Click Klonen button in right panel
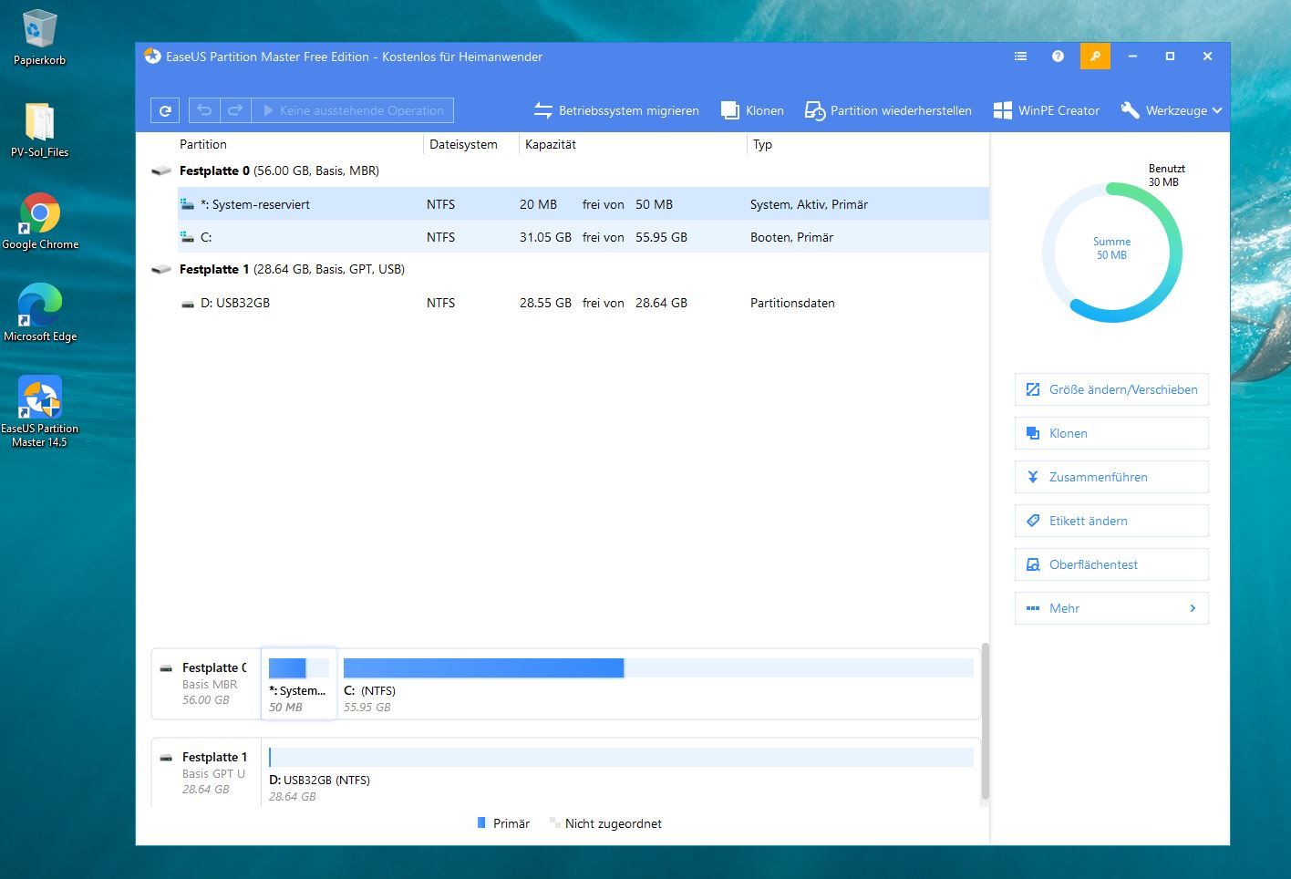Image resolution: width=1291 pixels, height=879 pixels. tap(1111, 433)
